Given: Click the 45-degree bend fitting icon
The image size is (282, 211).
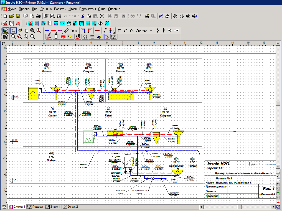Looking at the screenshot, I should 132,30.
